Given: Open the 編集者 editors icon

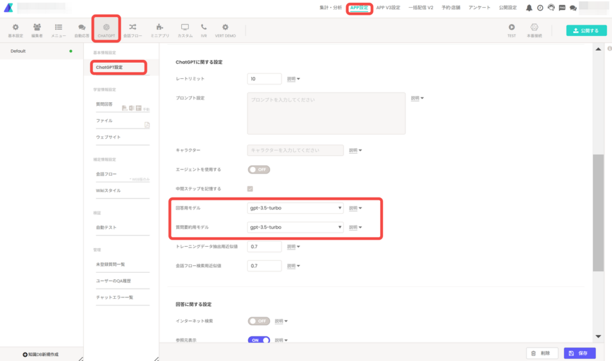Looking at the screenshot, I should [x=37, y=27].
